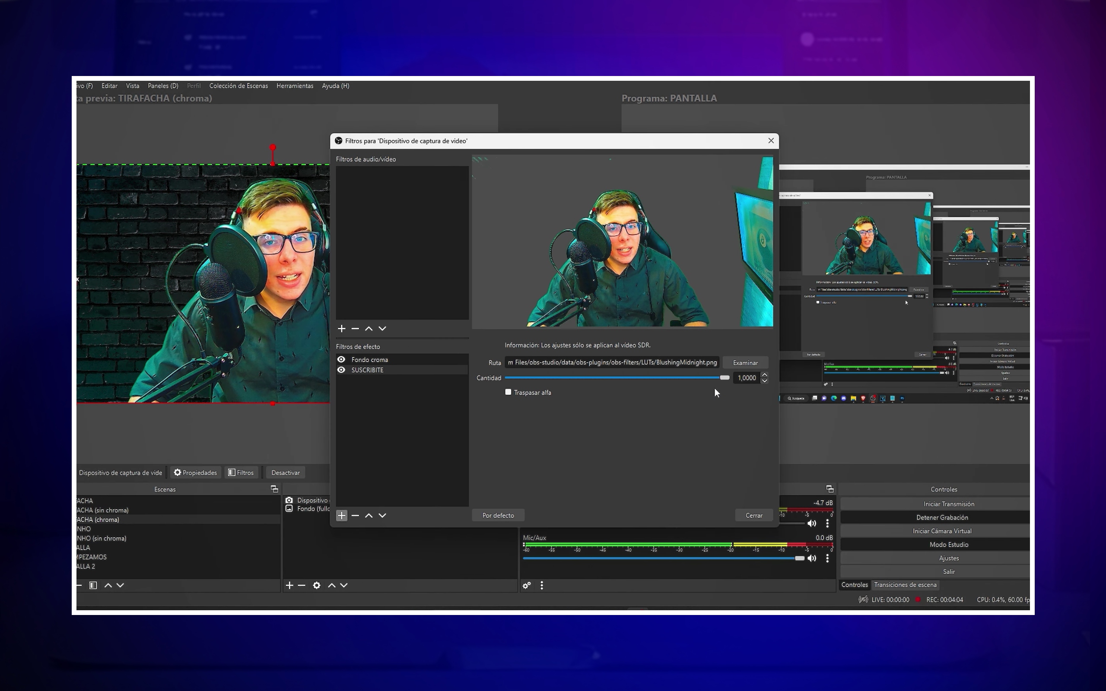Screen dimensions: 1106x691
Task: Increase Cantidad with the up stepper arrow
Action: click(765, 375)
